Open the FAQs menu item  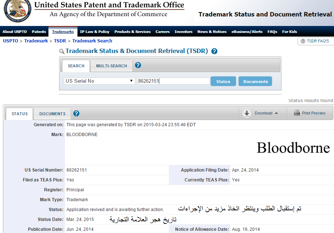[x=272, y=31]
